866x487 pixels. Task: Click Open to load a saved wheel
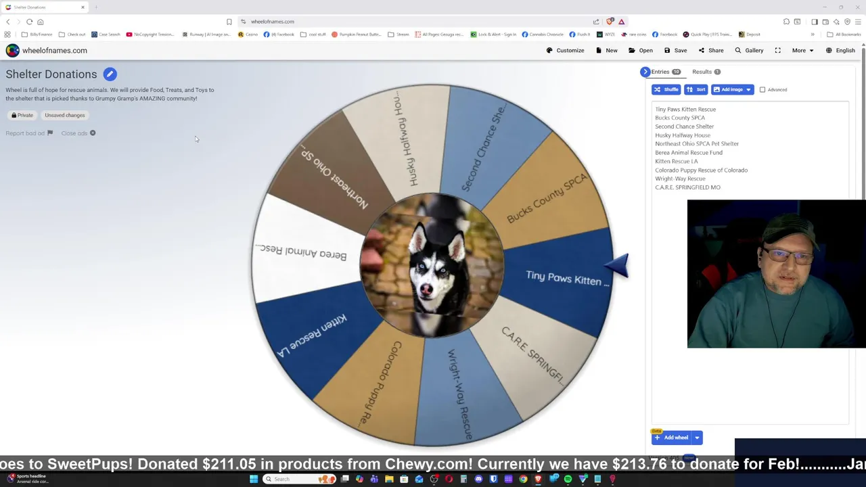click(x=640, y=50)
